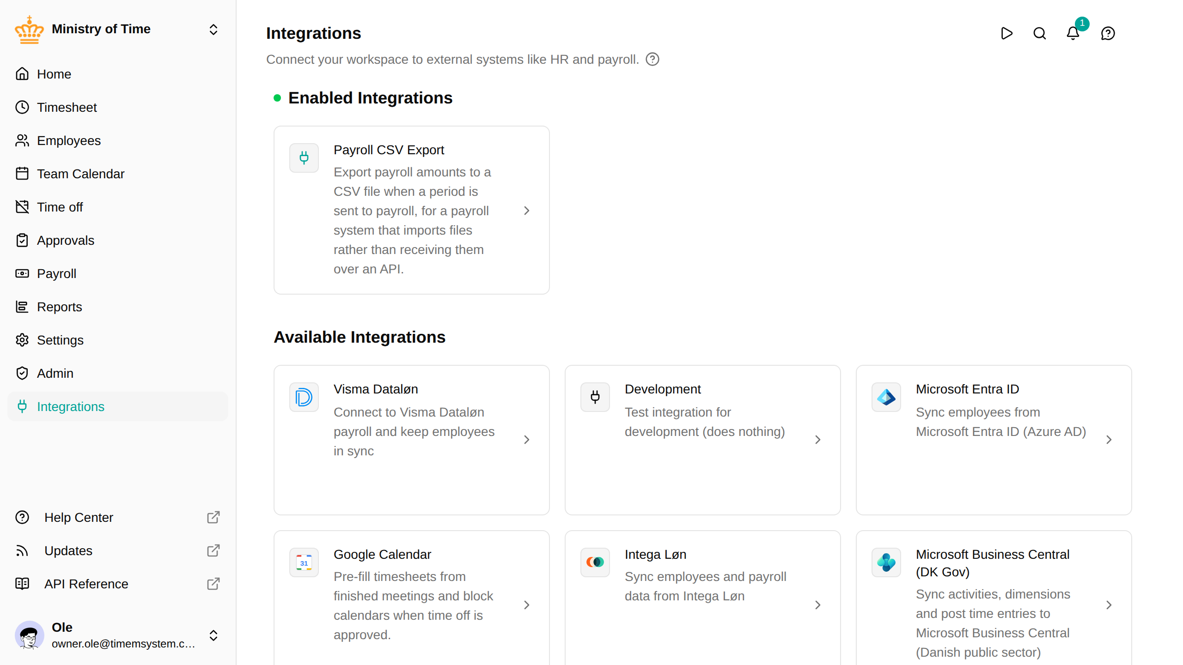
Task: Open Visma Dataløn via its chevron
Action: pyautogui.click(x=527, y=440)
